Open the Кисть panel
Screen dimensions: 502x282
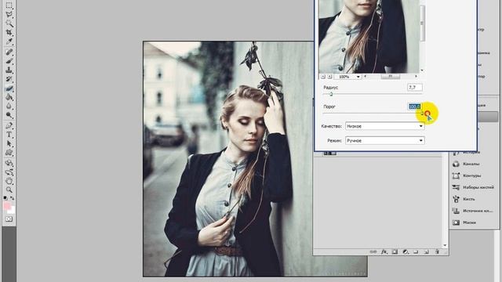(469, 199)
